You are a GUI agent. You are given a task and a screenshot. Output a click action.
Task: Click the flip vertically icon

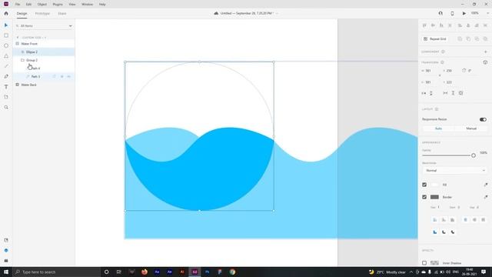pyautogui.click(x=431, y=93)
